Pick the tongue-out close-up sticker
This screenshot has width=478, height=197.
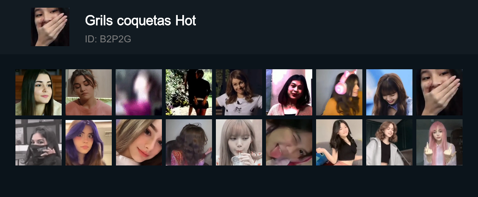(x=289, y=142)
